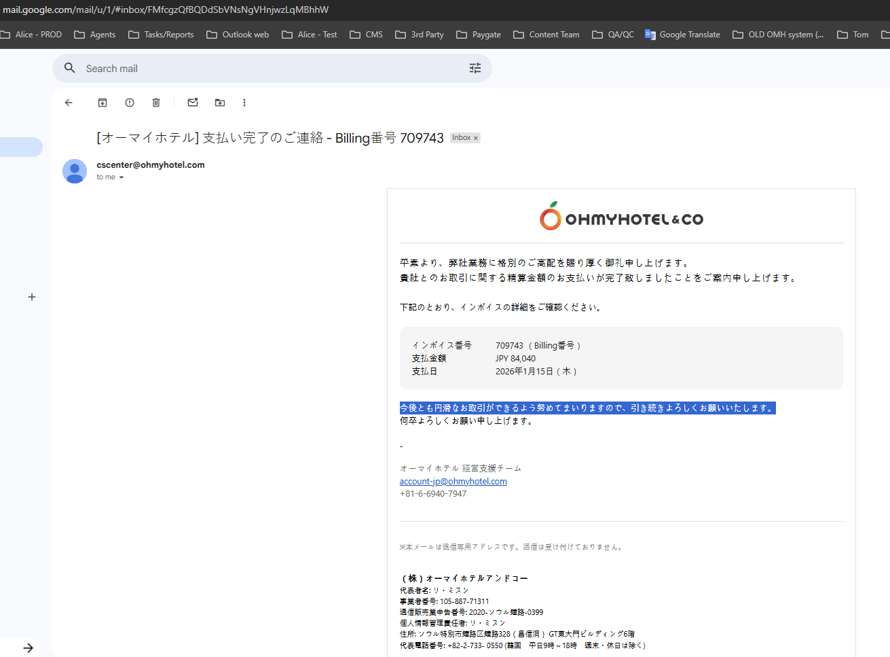Remove the Inbox label from email

point(476,138)
